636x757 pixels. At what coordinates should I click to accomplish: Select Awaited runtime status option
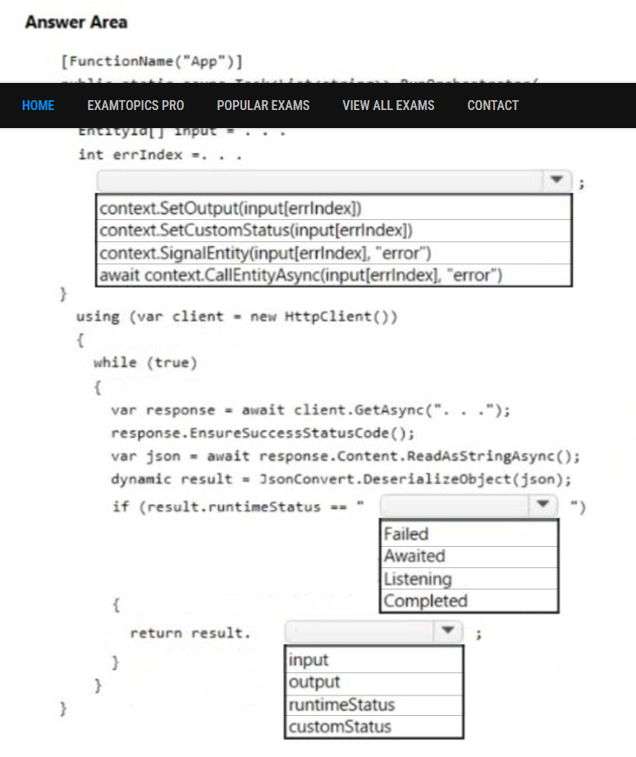pos(469,556)
